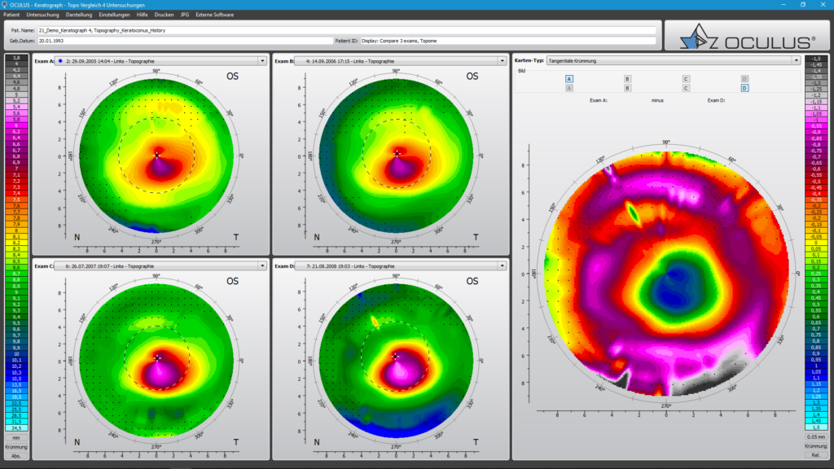Click the mm unit button under left scale
This screenshot has width=834, height=469.
(16, 439)
